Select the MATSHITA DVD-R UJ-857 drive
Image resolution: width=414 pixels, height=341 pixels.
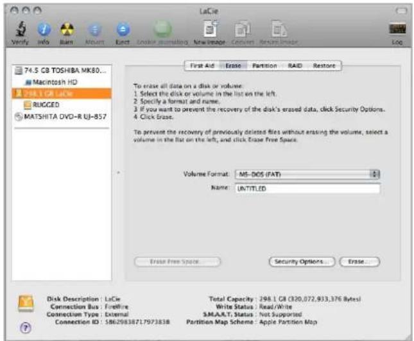click(62, 116)
